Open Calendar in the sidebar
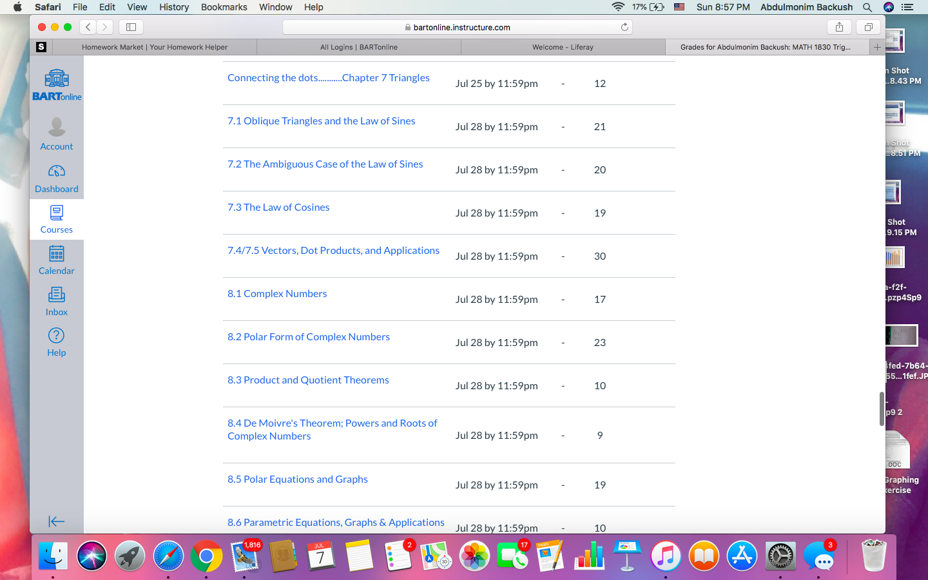 pos(57,260)
